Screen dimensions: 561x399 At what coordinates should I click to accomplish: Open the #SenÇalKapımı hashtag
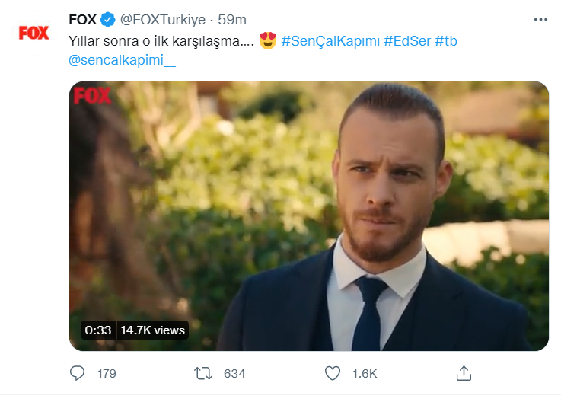(330, 40)
